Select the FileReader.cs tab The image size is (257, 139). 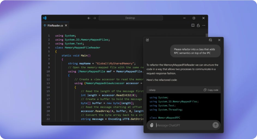tap(55, 26)
